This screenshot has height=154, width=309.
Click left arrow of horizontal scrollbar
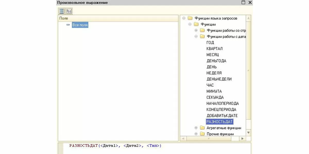click(183, 139)
